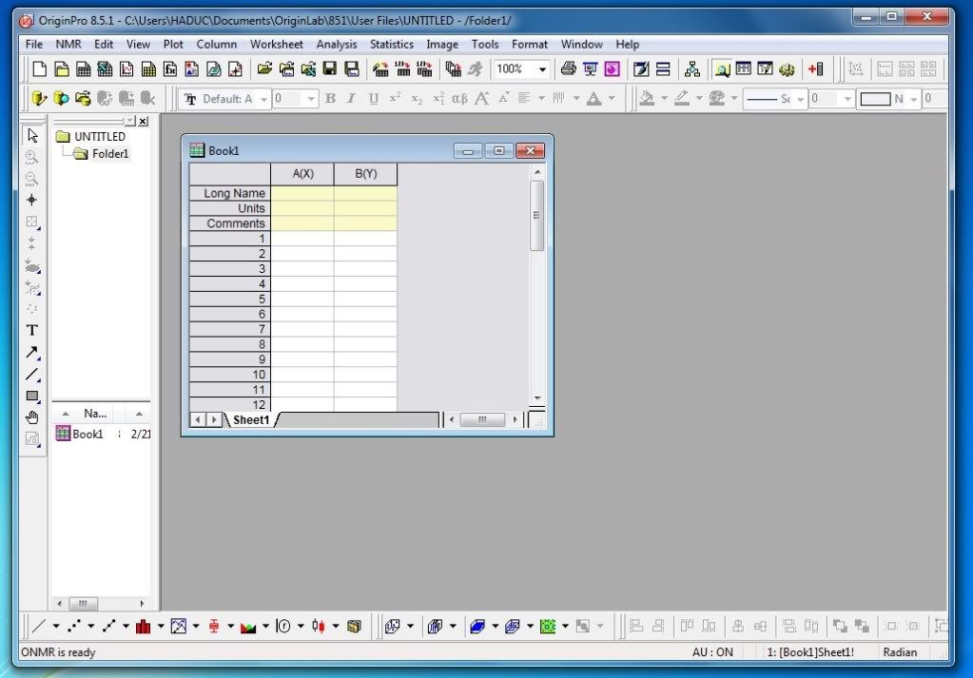Select the Pan hand tool

pyautogui.click(x=32, y=417)
